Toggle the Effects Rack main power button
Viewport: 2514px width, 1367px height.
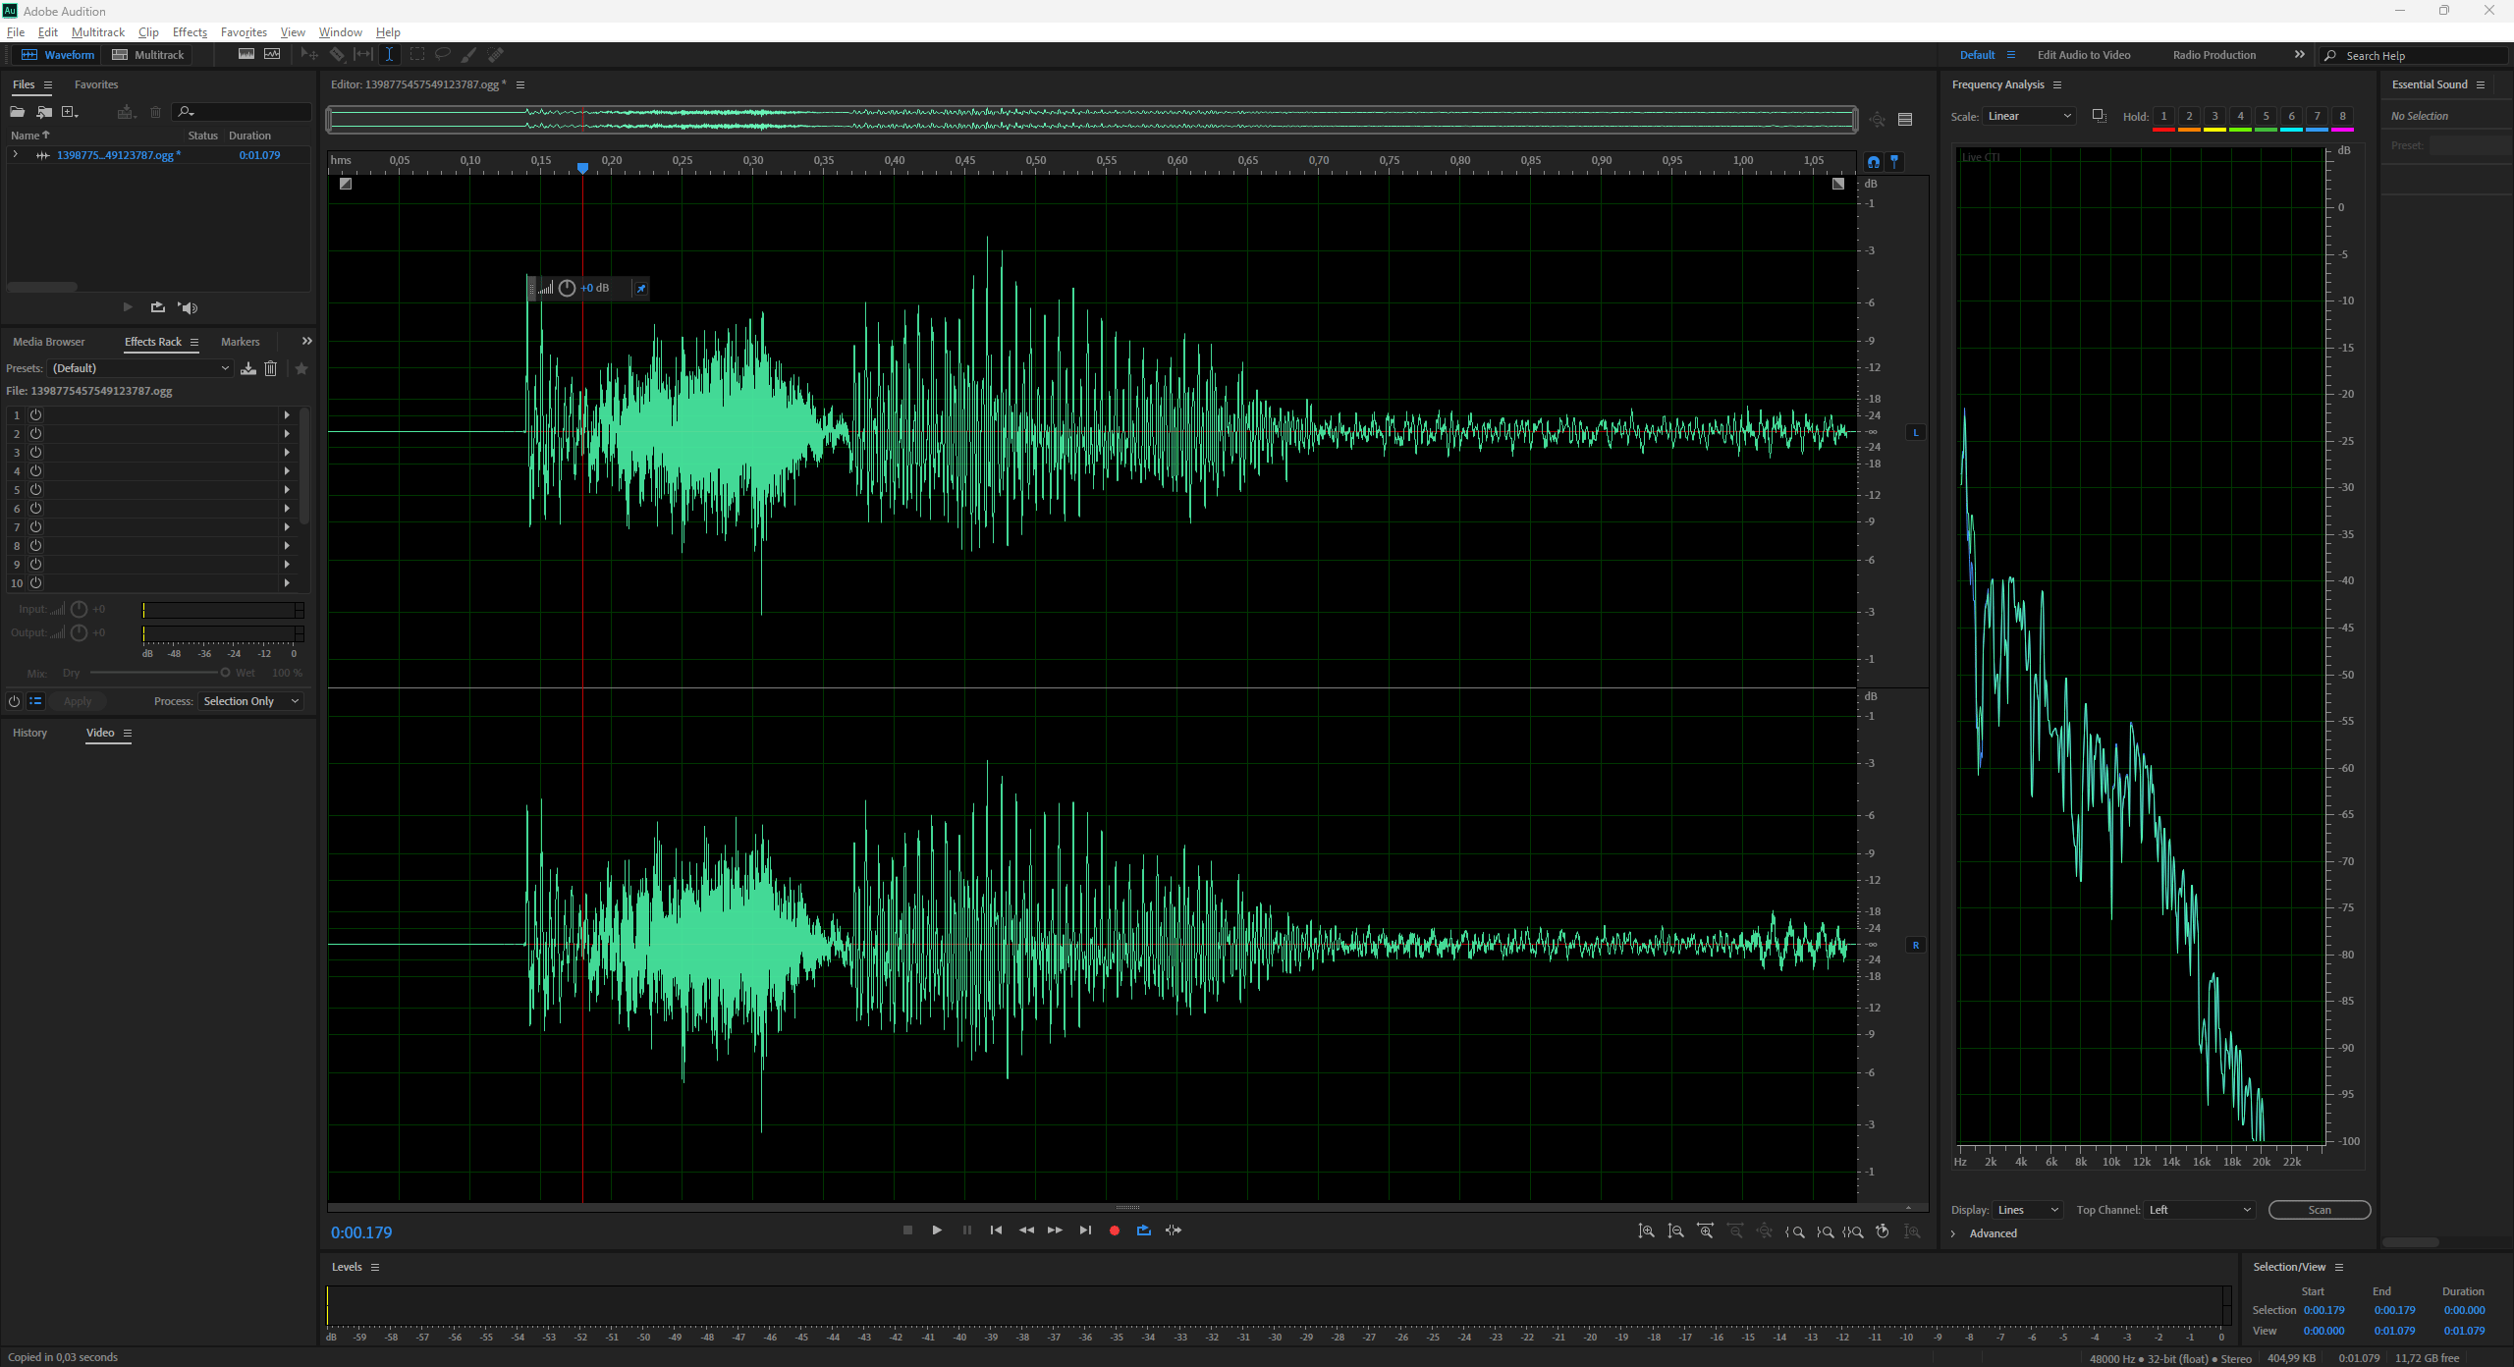click(14, 701)
